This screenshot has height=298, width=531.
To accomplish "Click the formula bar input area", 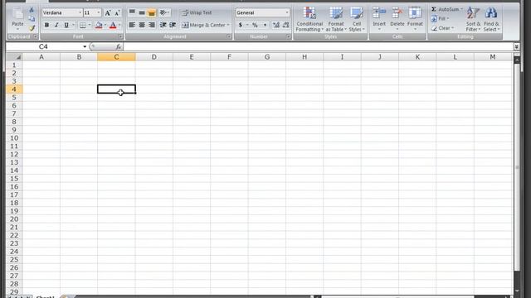I will tap(318, 46).
